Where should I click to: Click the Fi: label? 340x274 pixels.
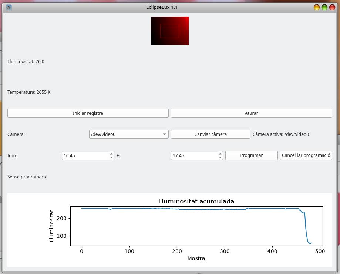[x=119, y=155]
